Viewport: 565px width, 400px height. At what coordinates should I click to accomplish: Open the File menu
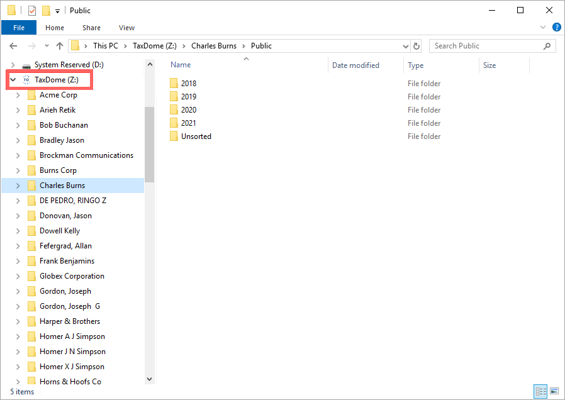[19, 28]
